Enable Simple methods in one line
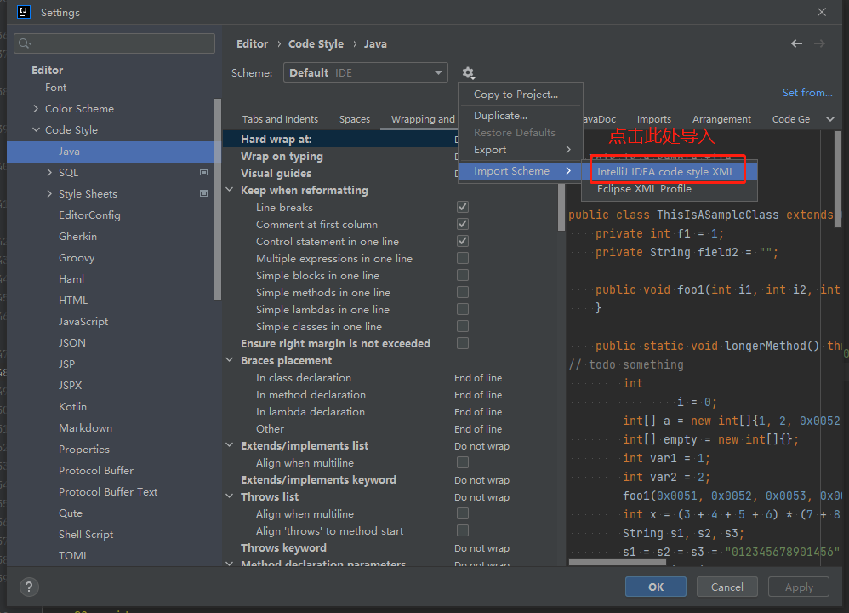This screenshot has width=849, height=613. tap(463, 292)
